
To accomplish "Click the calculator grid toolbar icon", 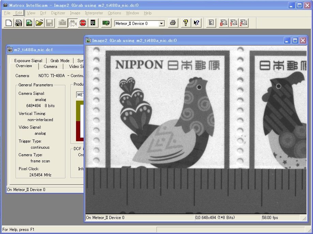I will coord(93,23).
